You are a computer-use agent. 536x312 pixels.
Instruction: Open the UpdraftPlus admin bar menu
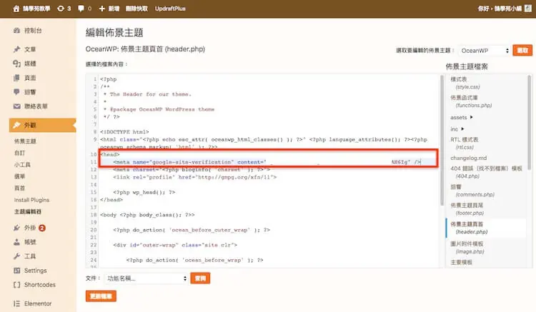tap(170, 9)
